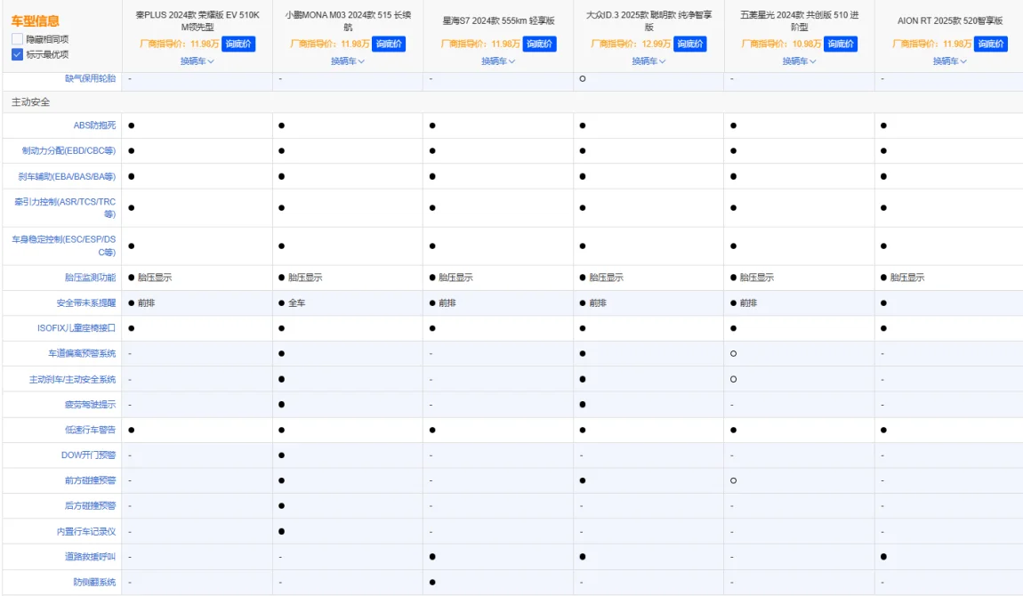Click the 刹车辅助(EBA/BAS/BA等) label
The height and width of the screenshot is (596, 1023).
pyautogui.click(x=67, y=177)
